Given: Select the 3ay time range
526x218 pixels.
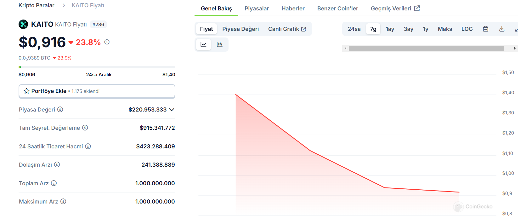Looking at the screenshot, I should pyautogui.click(x=409, y=29).
